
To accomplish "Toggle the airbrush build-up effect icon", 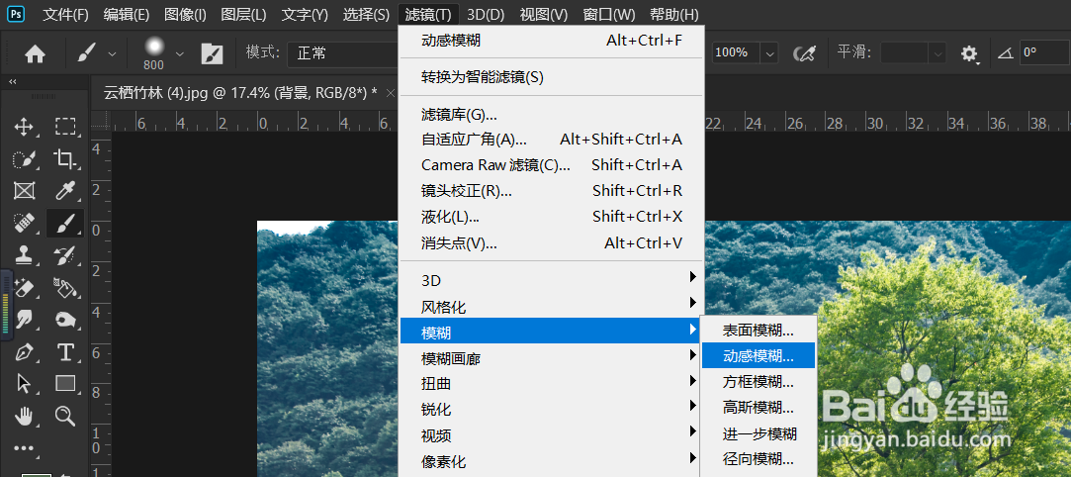I will coord(805,53).
